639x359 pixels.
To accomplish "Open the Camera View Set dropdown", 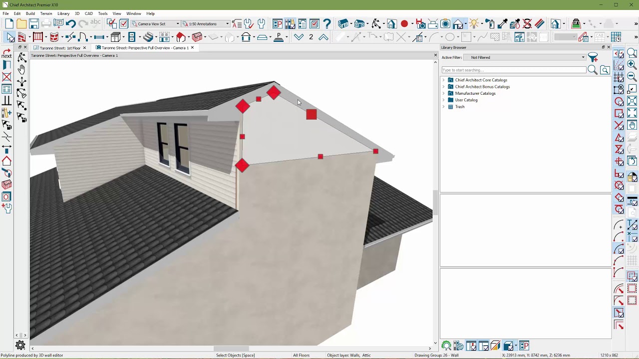I will tap(156, 24).
